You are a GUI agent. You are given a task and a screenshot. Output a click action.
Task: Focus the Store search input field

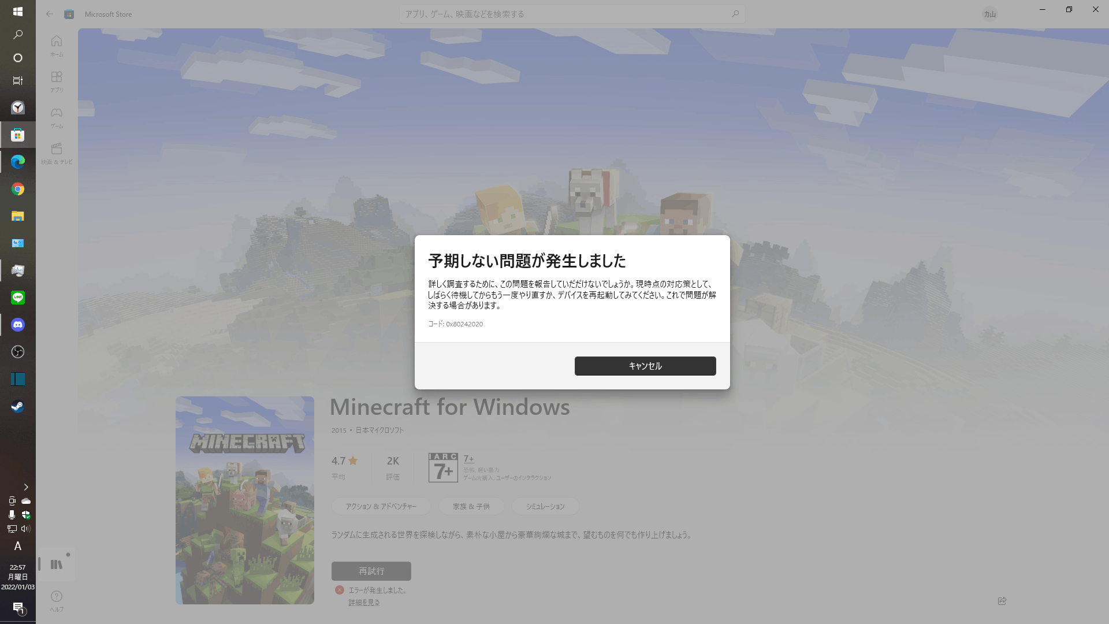click(566, 14)
